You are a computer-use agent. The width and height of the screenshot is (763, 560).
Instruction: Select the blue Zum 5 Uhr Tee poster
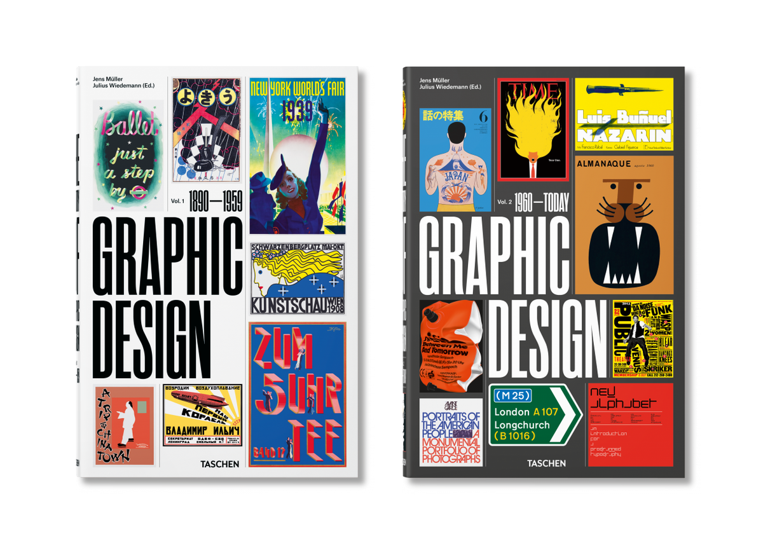click(x=298, y=394)
